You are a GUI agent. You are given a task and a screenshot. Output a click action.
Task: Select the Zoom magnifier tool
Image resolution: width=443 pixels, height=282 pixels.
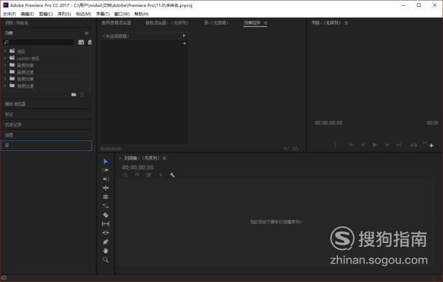point(106,260)
